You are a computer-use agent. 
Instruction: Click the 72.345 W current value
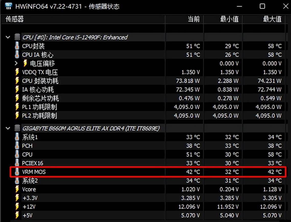pyautogui.click(x=188, y=90)
